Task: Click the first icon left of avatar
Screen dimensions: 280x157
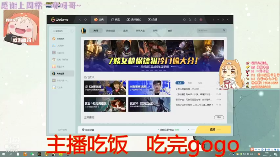Action: point(184,20)
